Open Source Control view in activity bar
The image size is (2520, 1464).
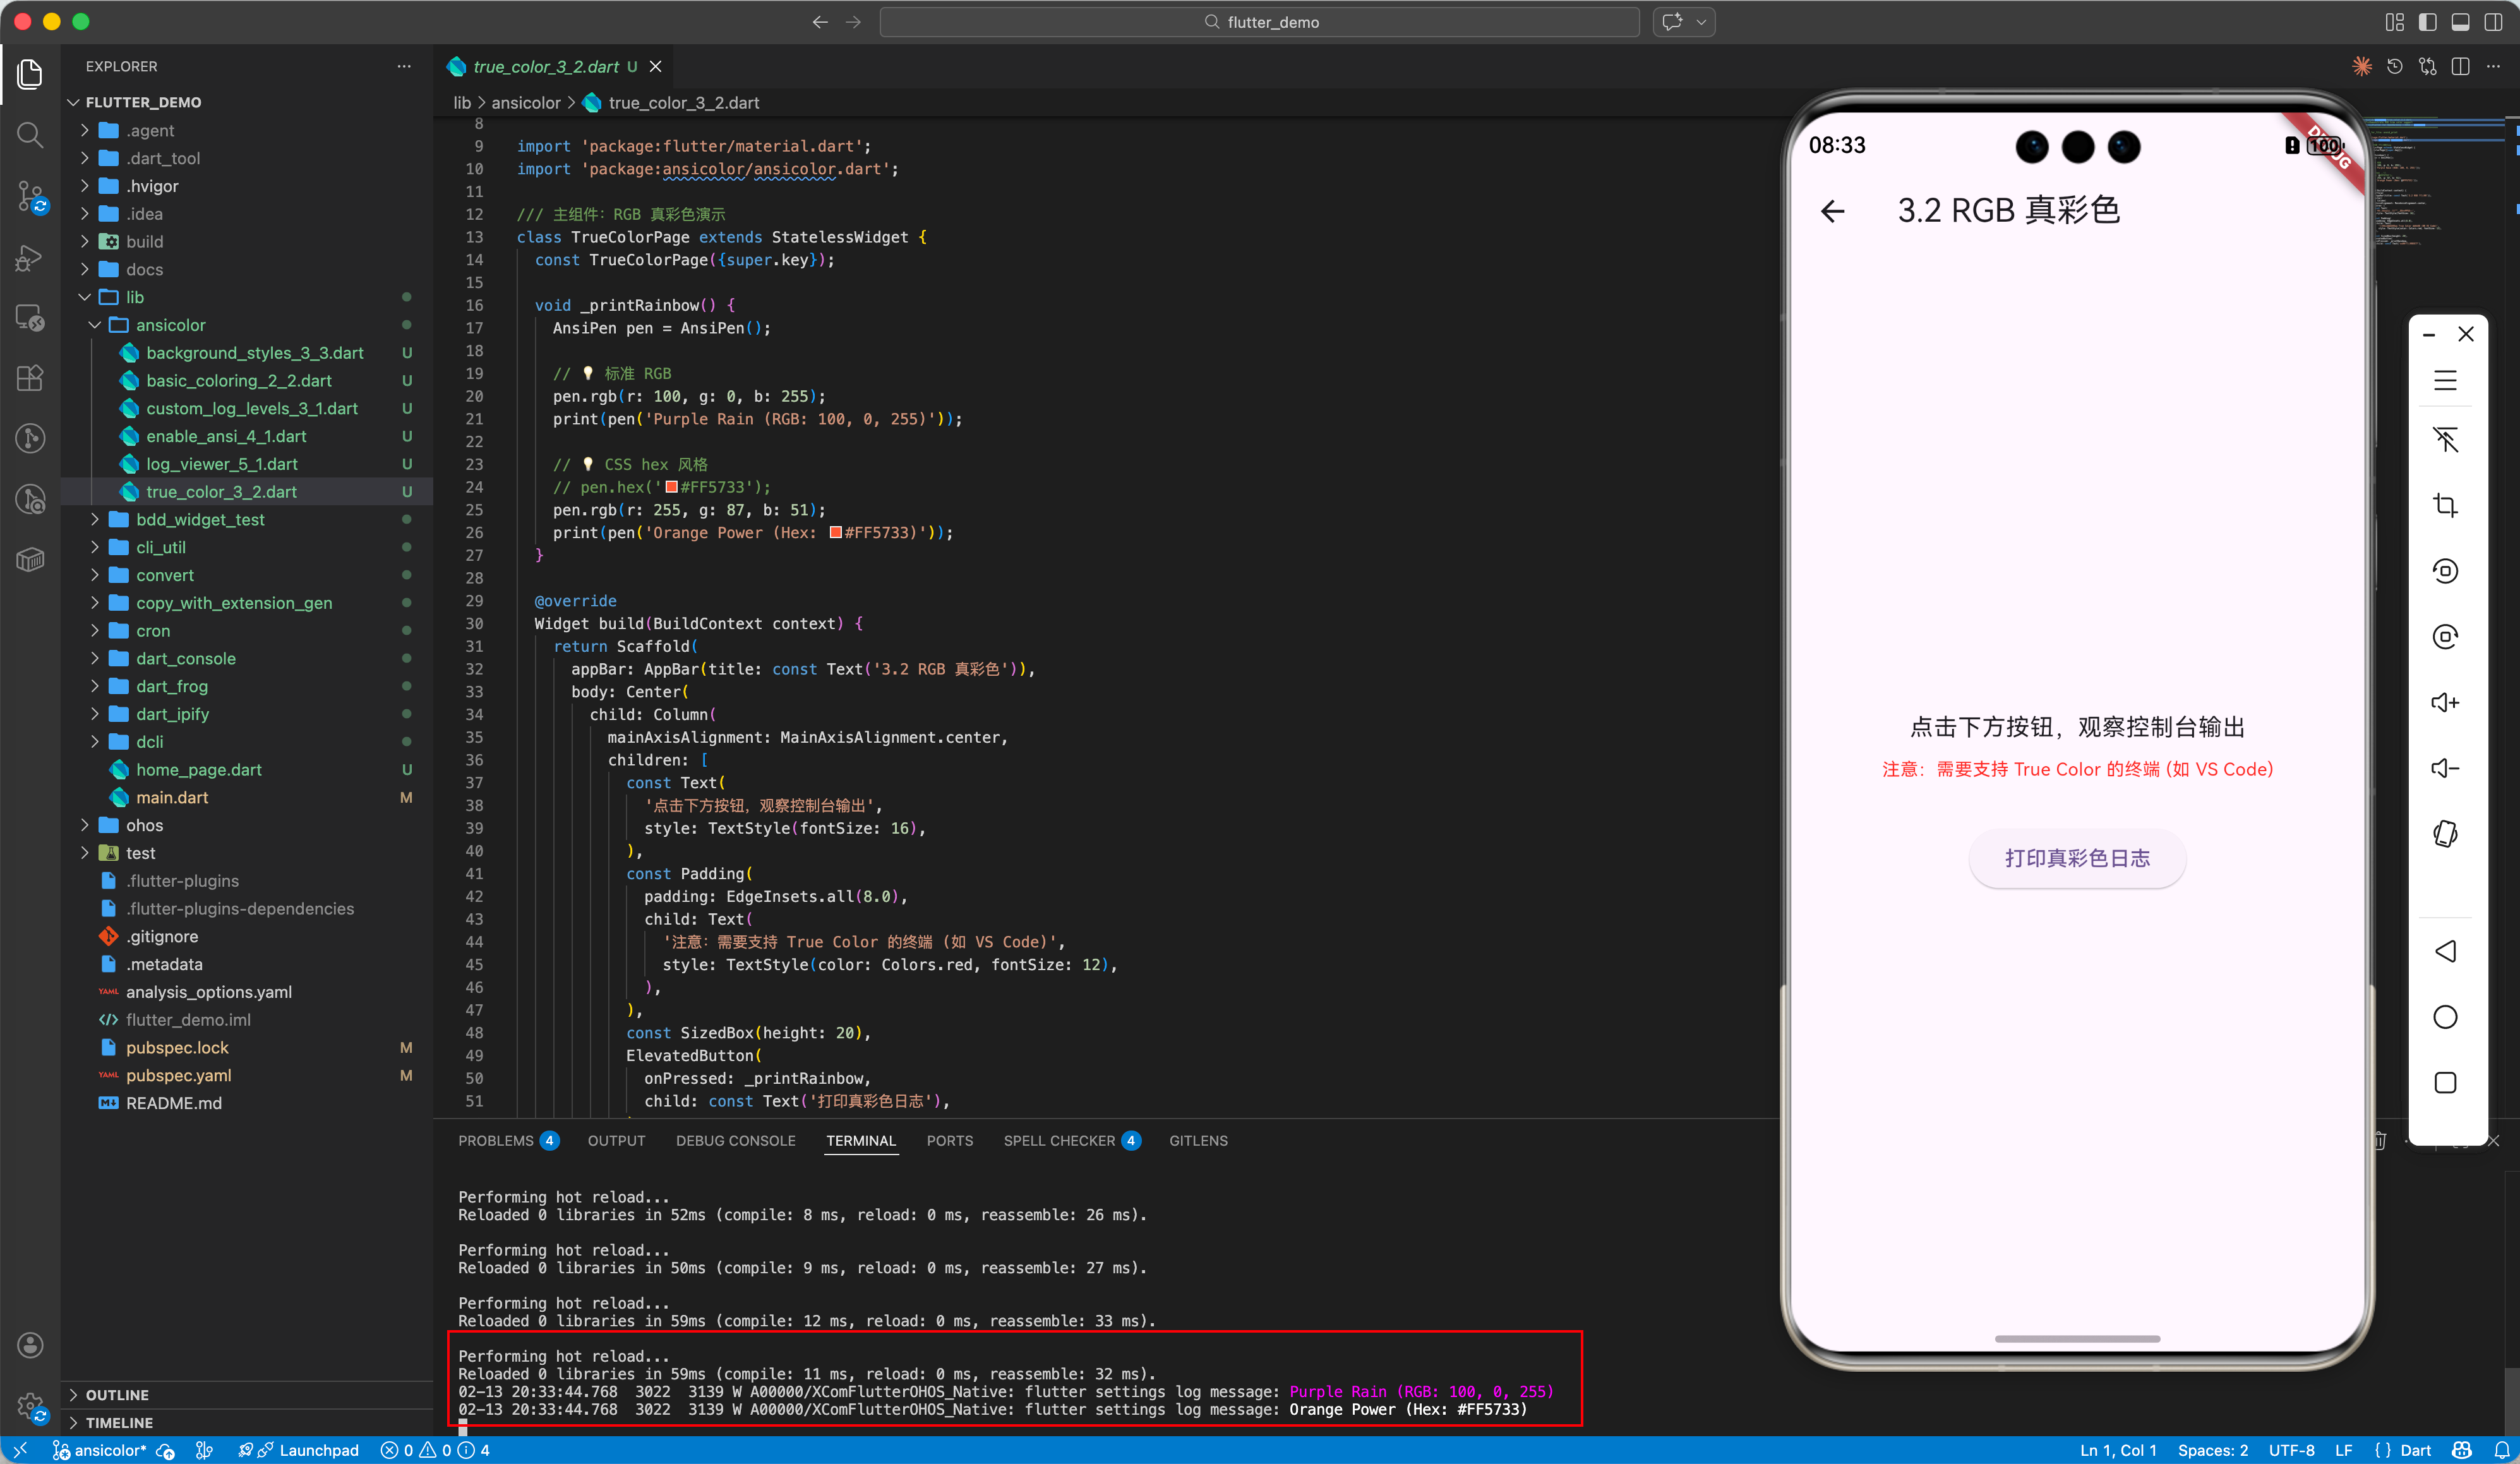[x=30, y=196]
